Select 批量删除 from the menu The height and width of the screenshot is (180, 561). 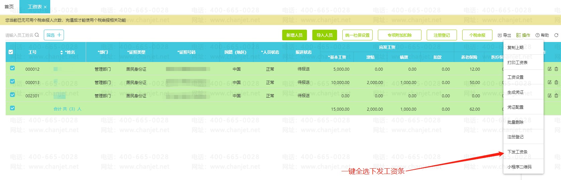(524, 122)
